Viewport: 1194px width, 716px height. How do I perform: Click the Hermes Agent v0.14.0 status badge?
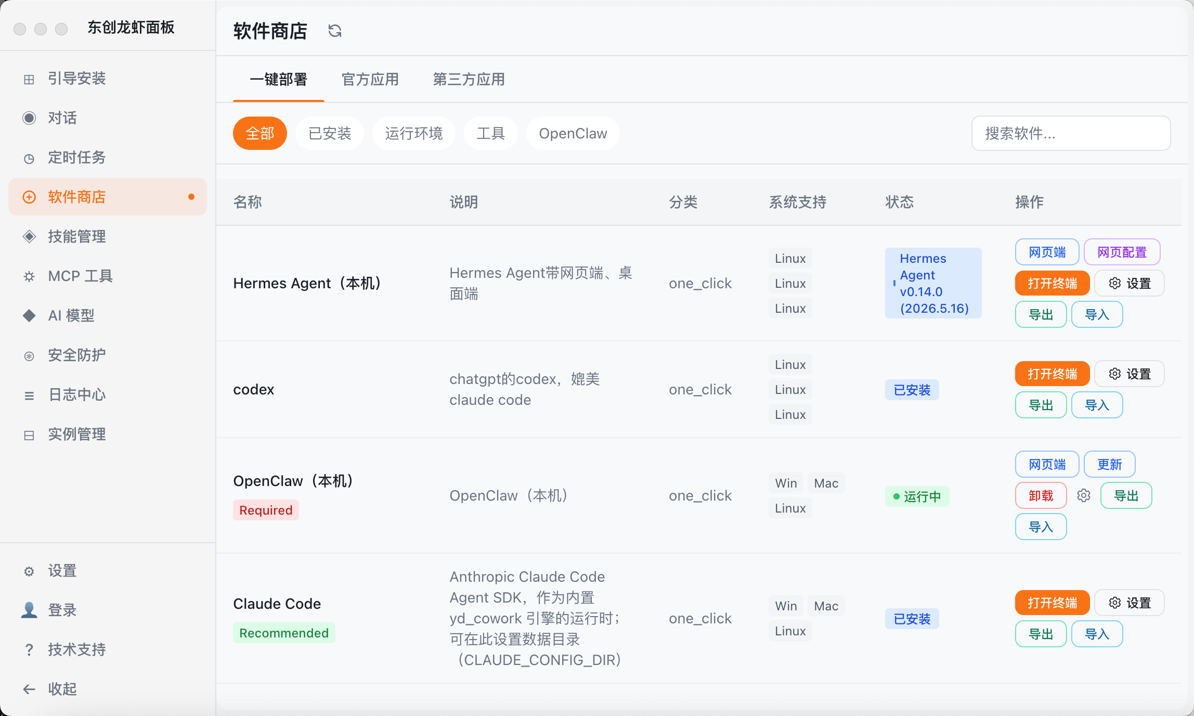933,284
